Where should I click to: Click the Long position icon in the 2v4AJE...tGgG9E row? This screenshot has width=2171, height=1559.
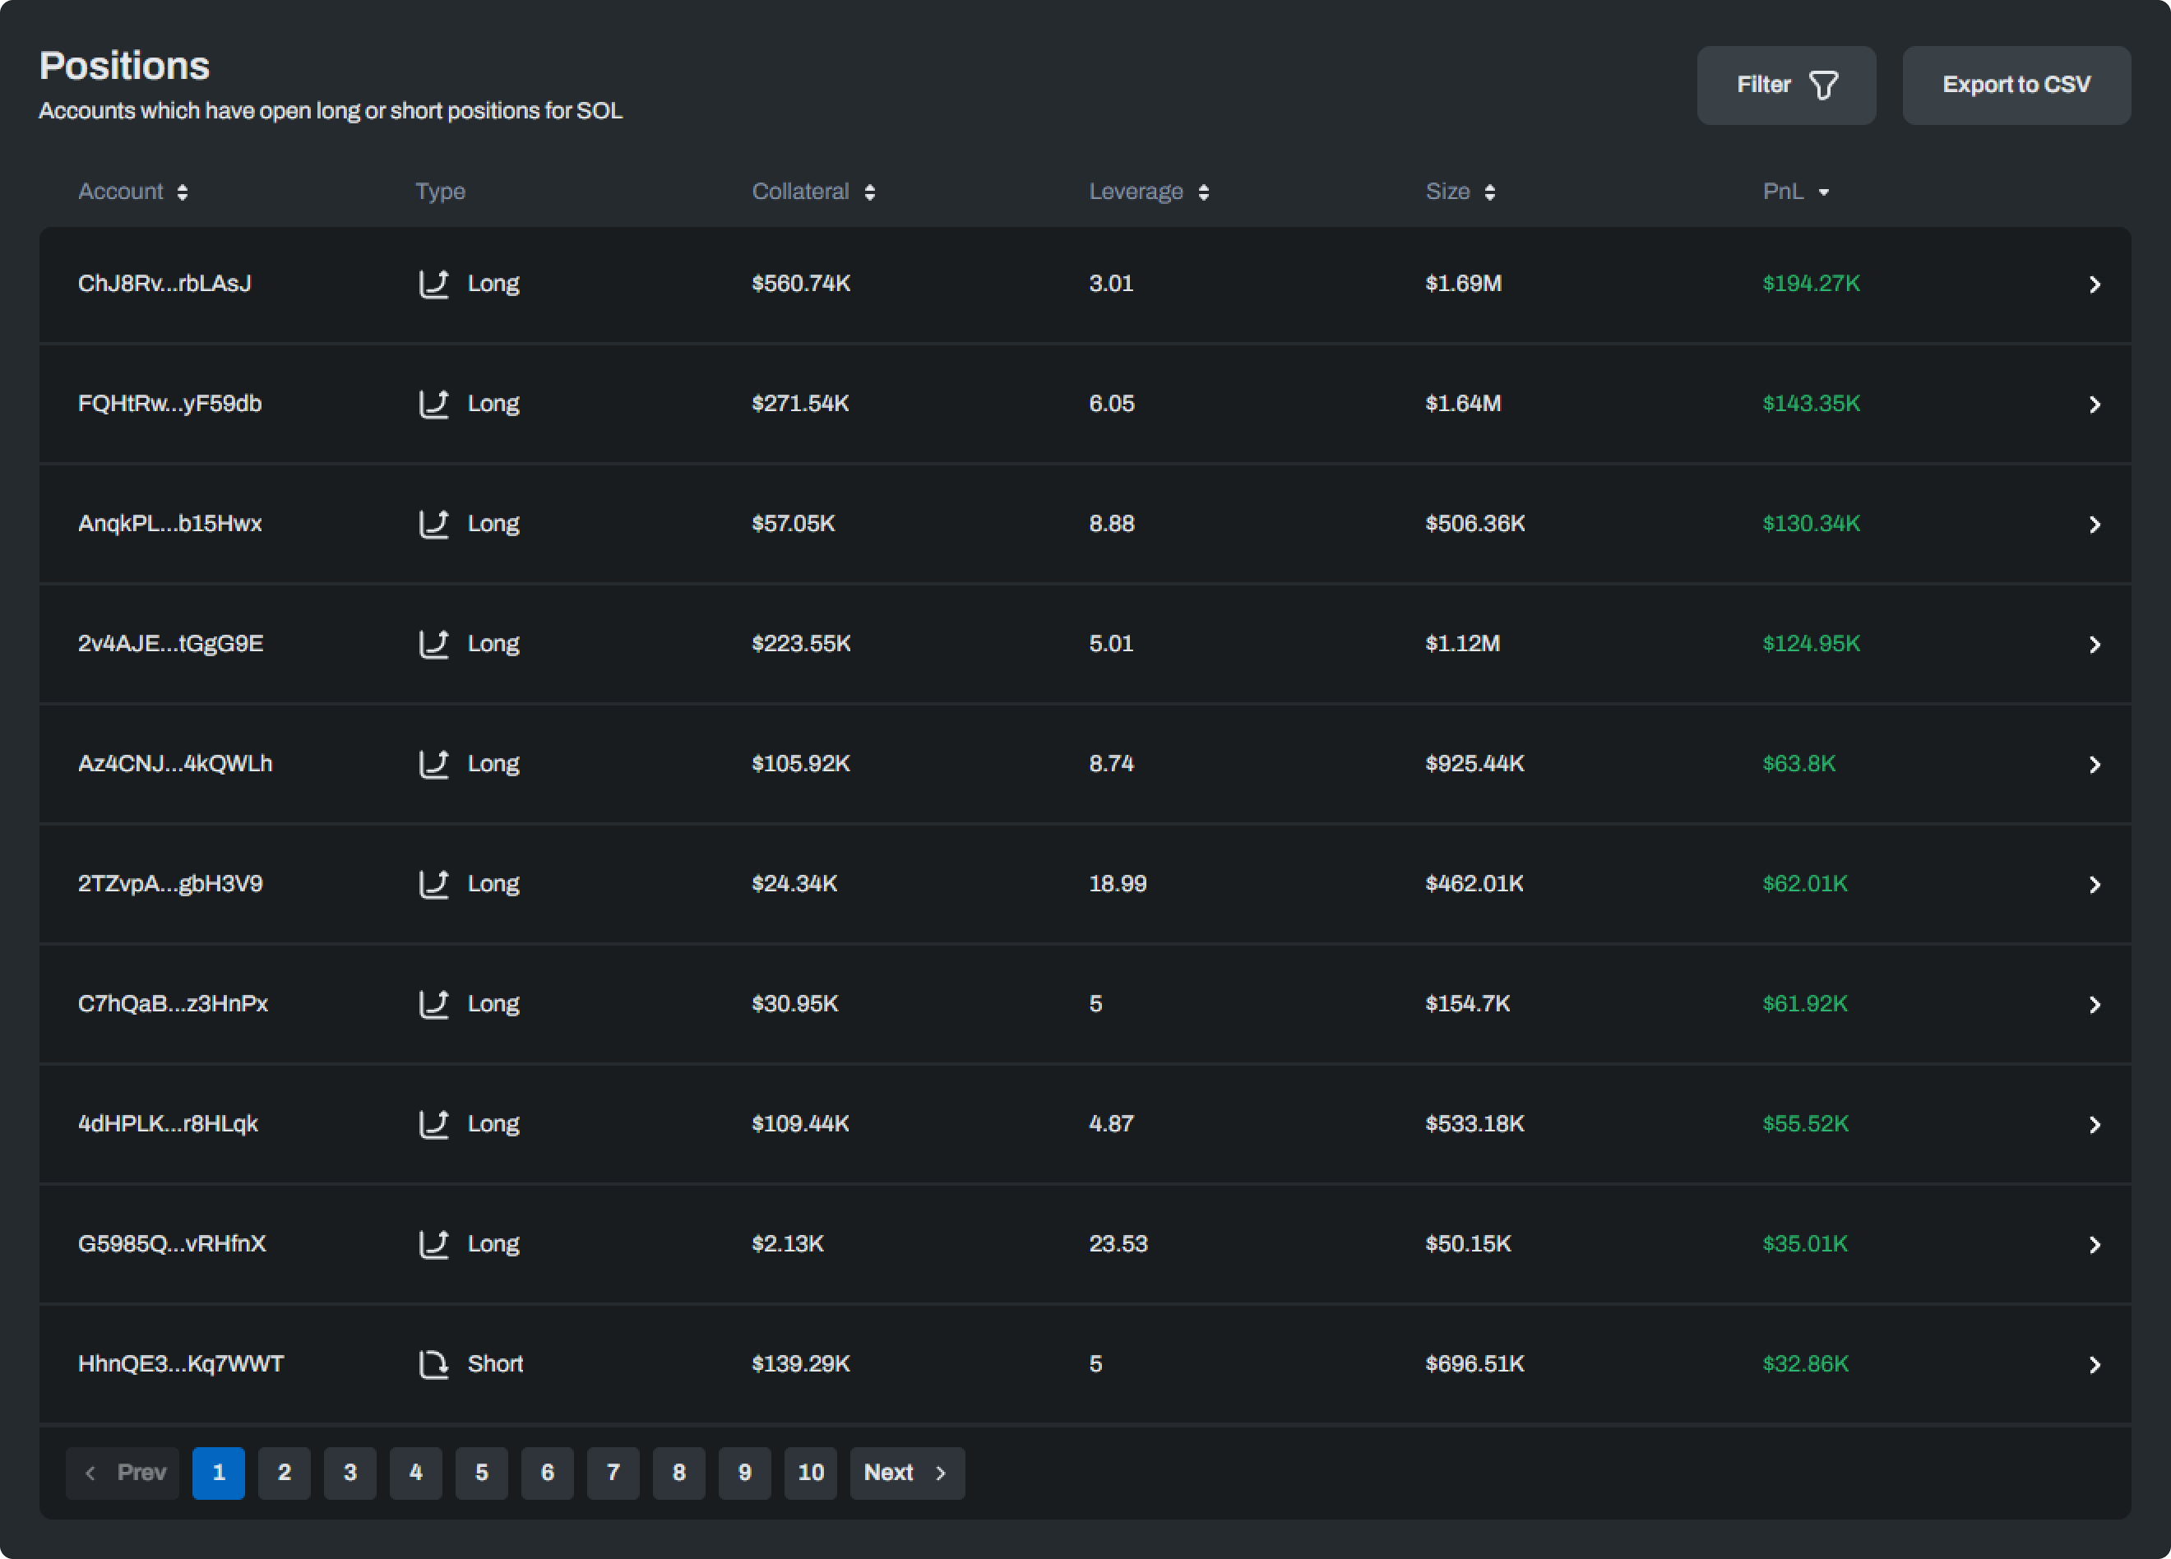coord(433,644)
